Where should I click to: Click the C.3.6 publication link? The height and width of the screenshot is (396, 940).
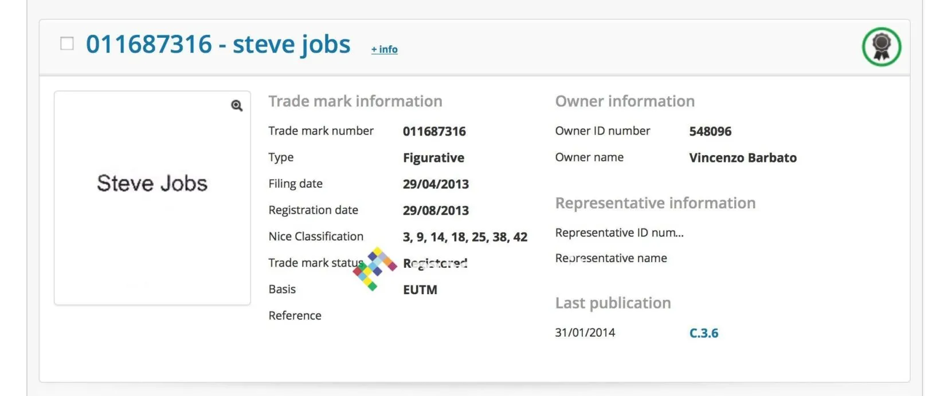[704, 332]
